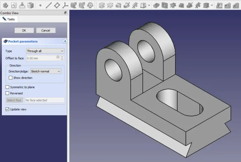This screenshot has width=241, height=162.
Task: Enable the Show direction checkbox
Action: pyautogui.click(x=11, y=78)
